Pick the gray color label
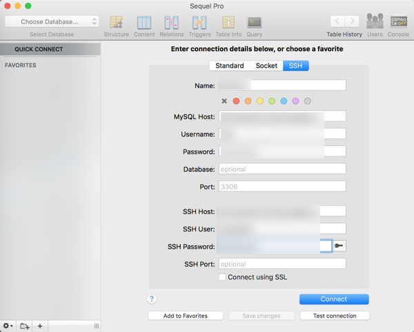 tap(307, 101)
